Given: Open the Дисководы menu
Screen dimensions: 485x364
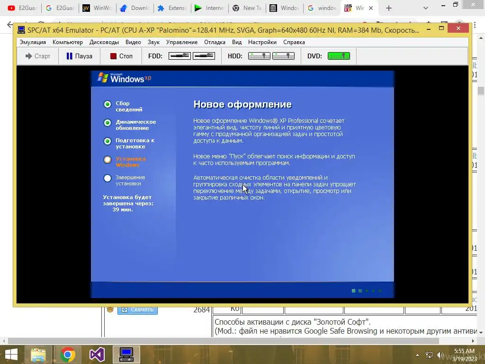Looking at the screenshot, I should pos(104,42).
